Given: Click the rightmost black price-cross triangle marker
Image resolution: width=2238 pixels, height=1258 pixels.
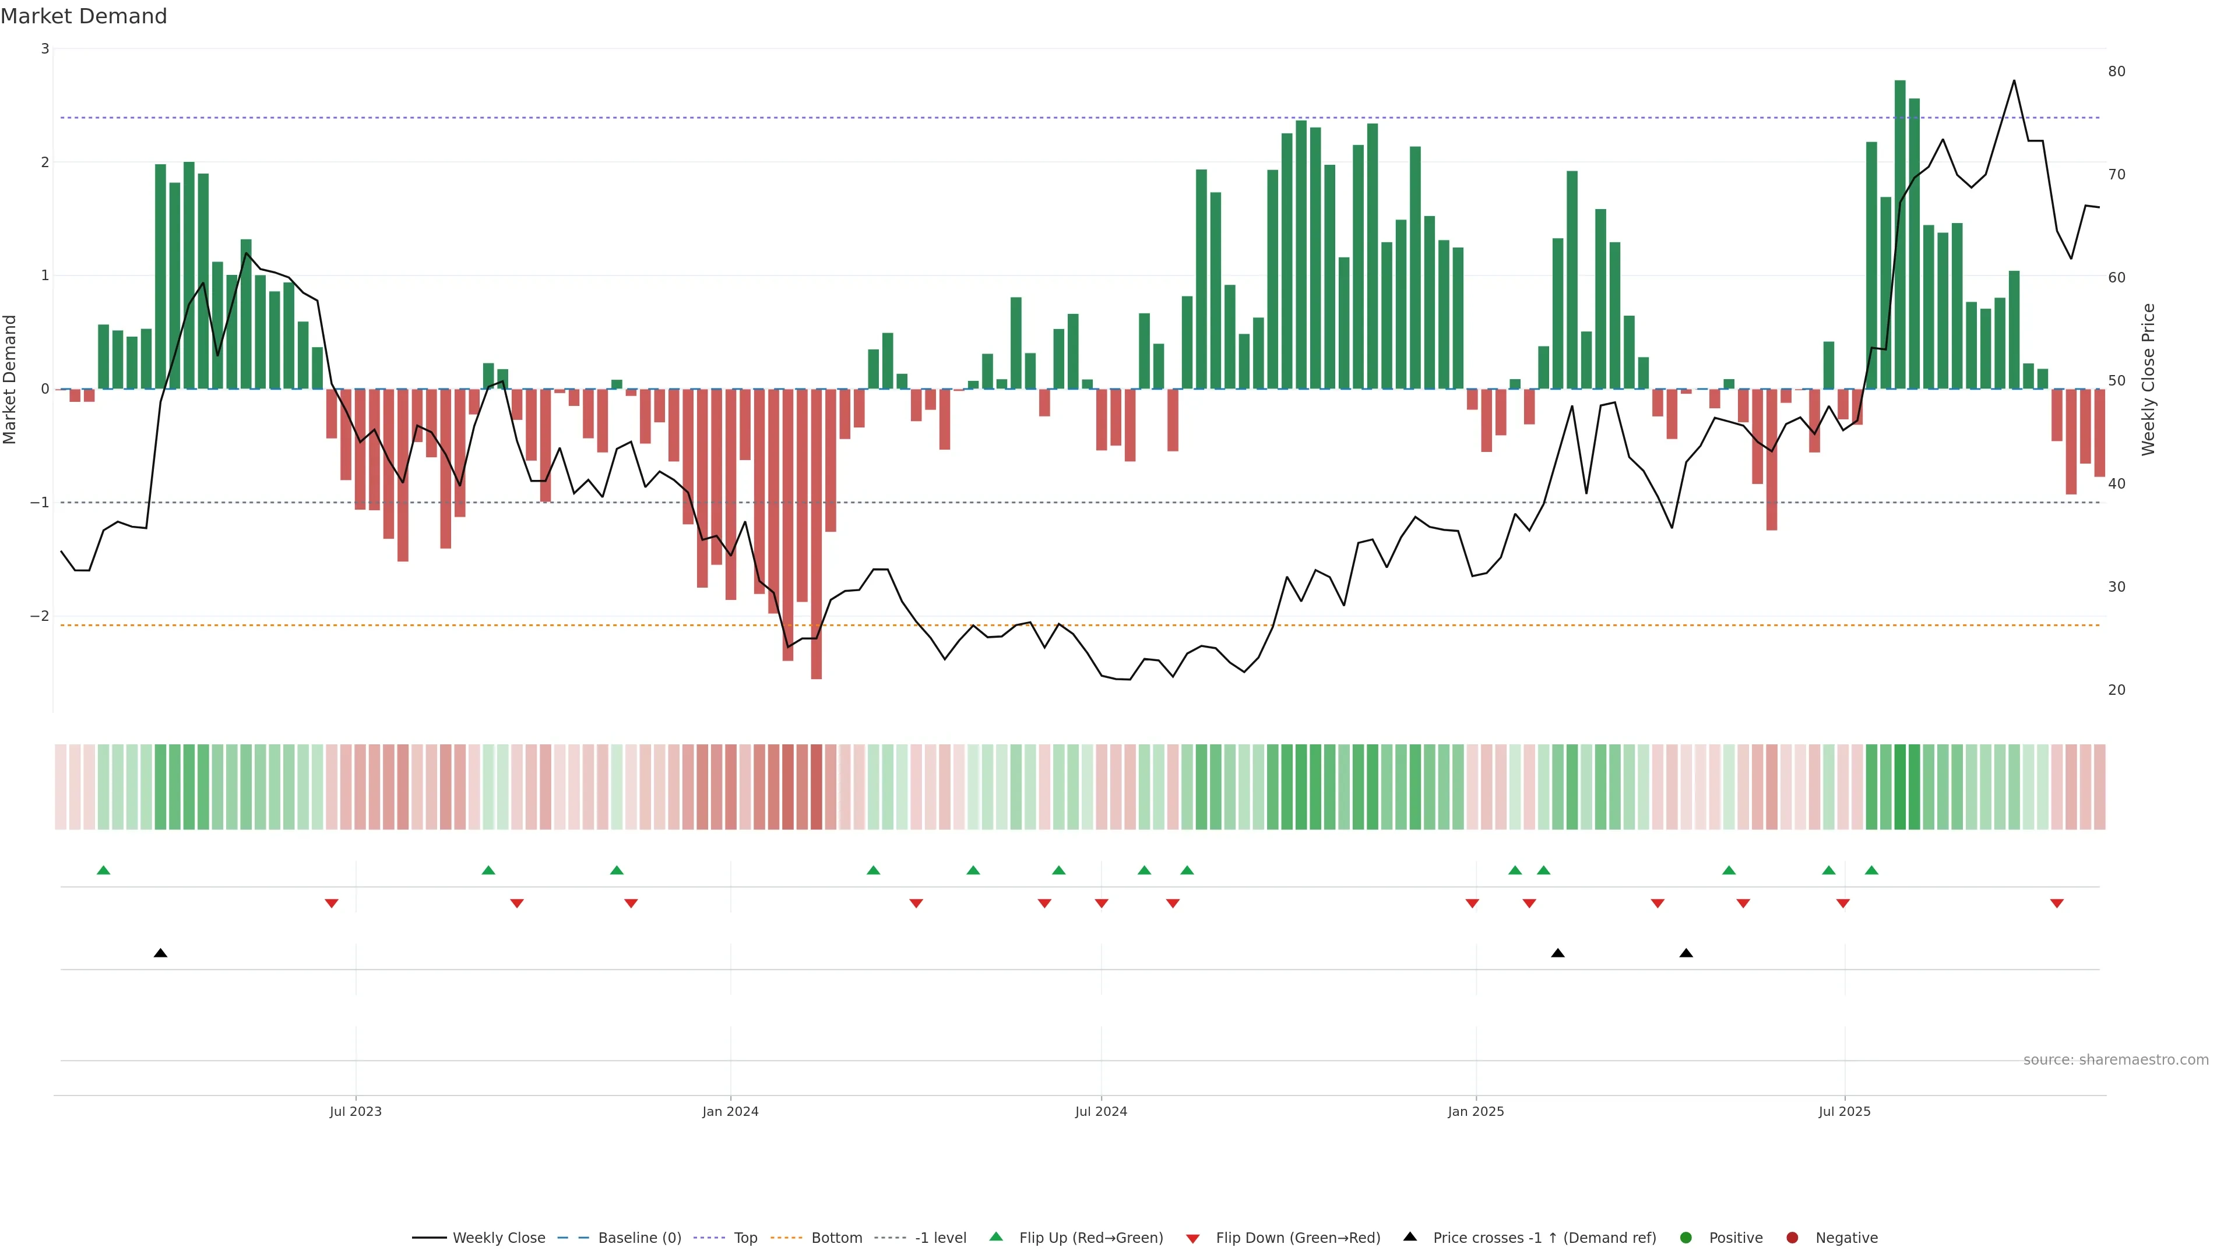Looking at the screenshot, I should [x=1686, y=953].
